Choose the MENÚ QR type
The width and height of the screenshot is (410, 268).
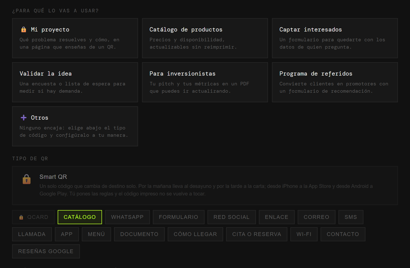point(96,234)
